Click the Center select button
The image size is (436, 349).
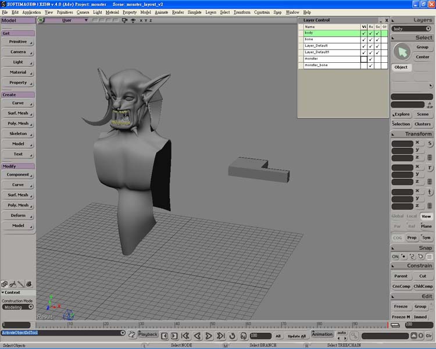pyautogui.click(x=423, y=57)
